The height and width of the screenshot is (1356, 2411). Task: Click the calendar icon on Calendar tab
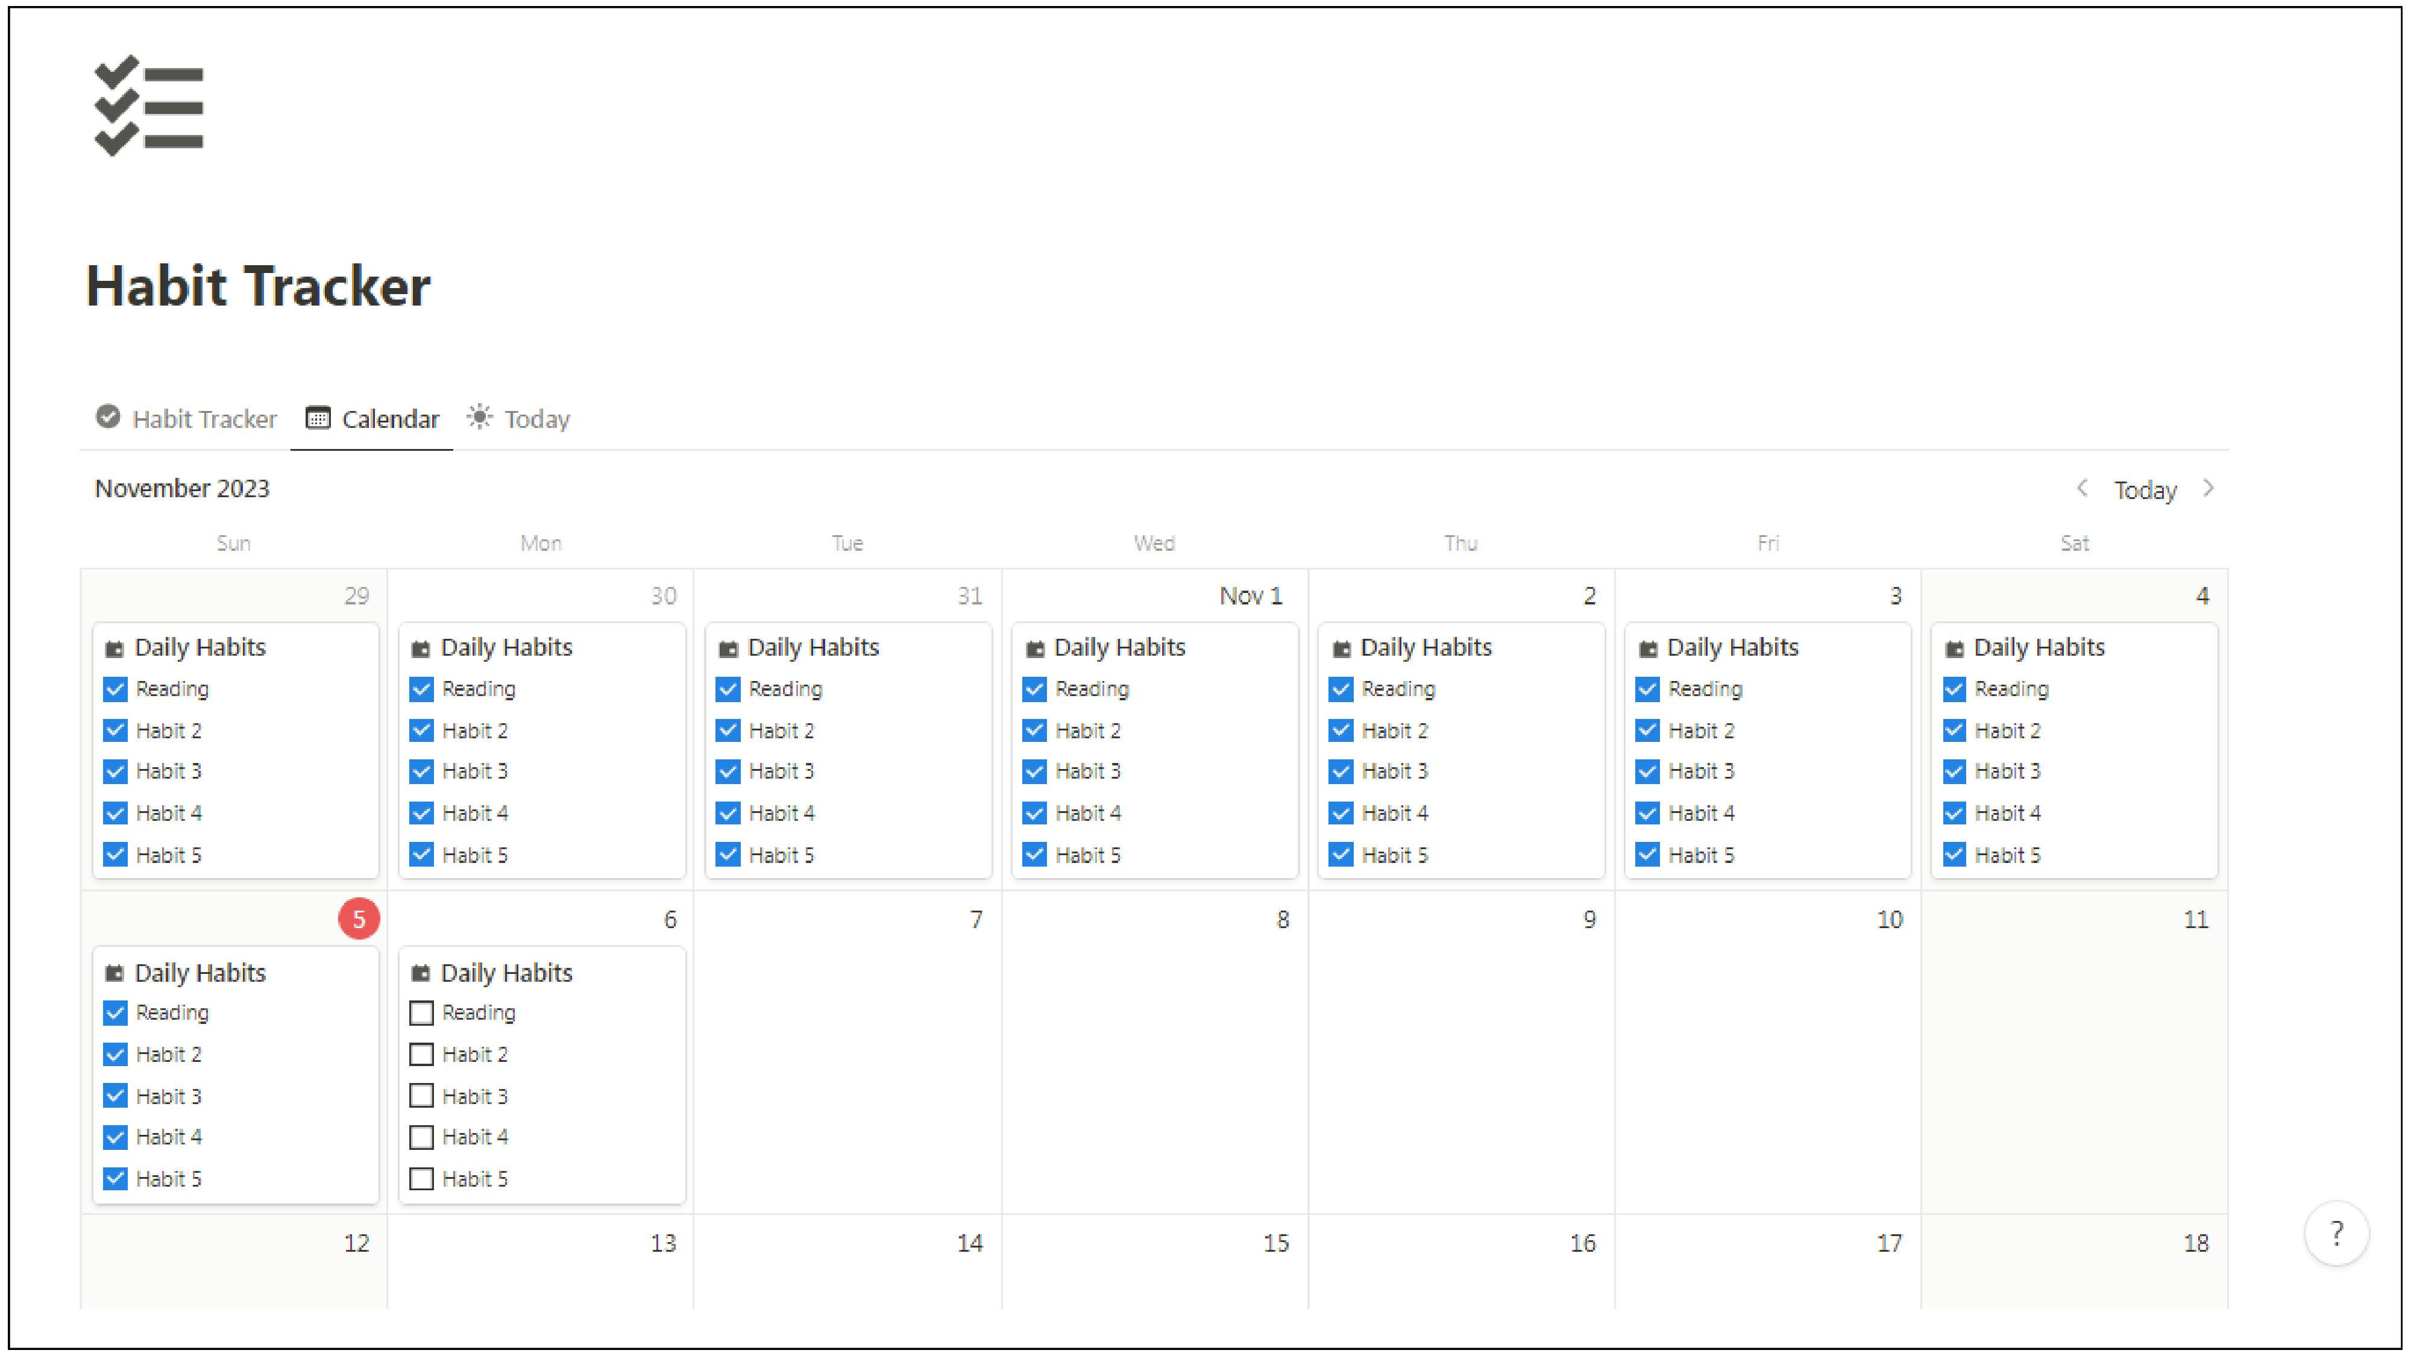pos(318,418)
